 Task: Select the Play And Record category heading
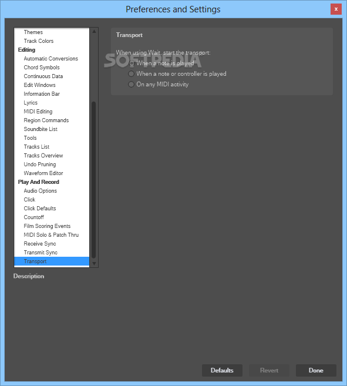(x=52, y=182)
